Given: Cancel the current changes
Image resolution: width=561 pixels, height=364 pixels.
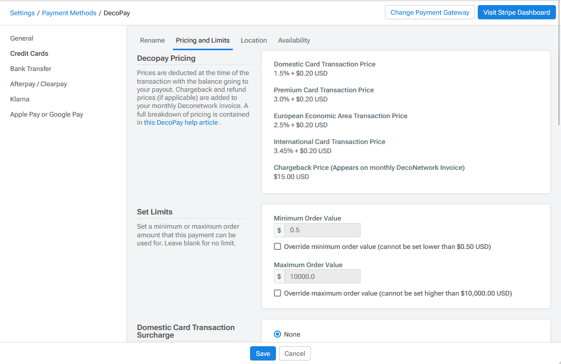Looking at the screenshot, I should pos(295,353).
